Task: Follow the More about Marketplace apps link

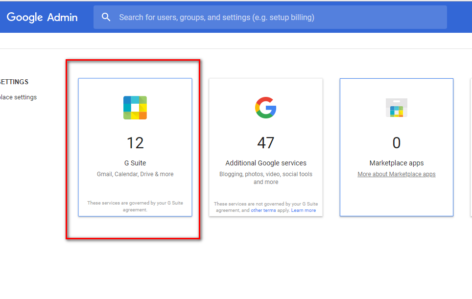Action: (x=397, y=174)
